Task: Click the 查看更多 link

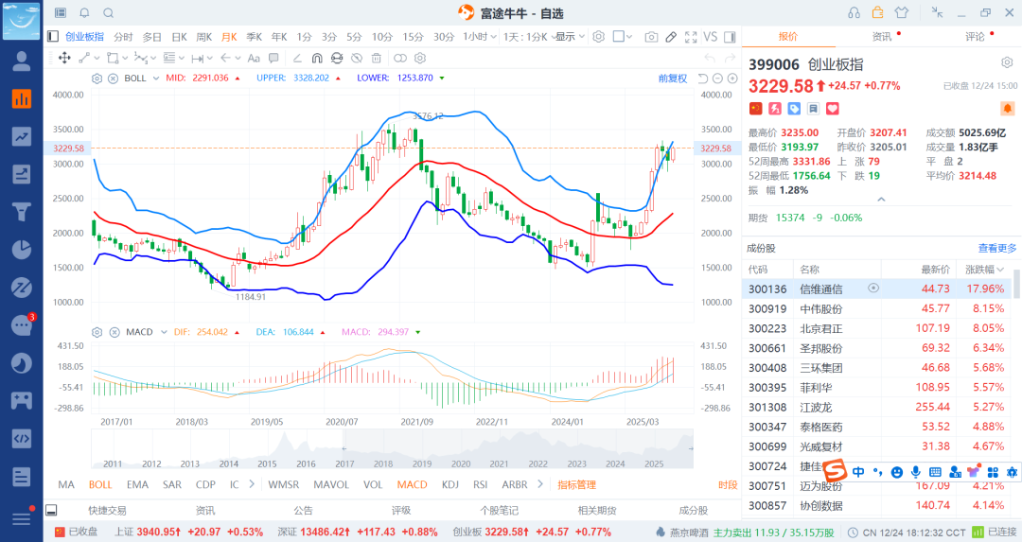Action: (996, 248)
